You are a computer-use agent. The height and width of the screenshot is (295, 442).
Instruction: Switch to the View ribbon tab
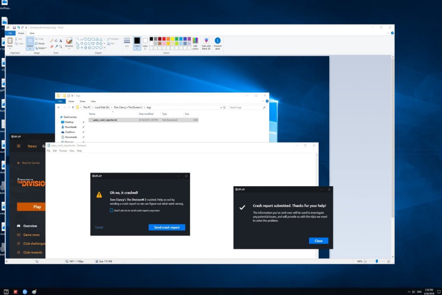[x=32, y=33]
